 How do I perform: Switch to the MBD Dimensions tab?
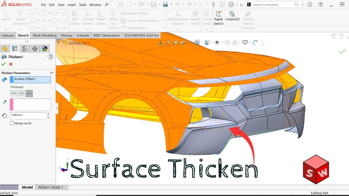(x=106, y=35)
